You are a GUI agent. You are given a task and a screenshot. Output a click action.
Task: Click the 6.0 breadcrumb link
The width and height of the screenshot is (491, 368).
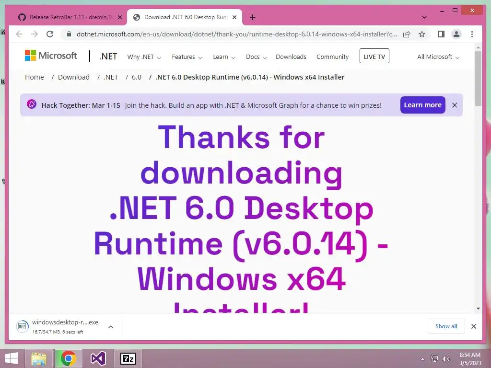pos(137,77)
